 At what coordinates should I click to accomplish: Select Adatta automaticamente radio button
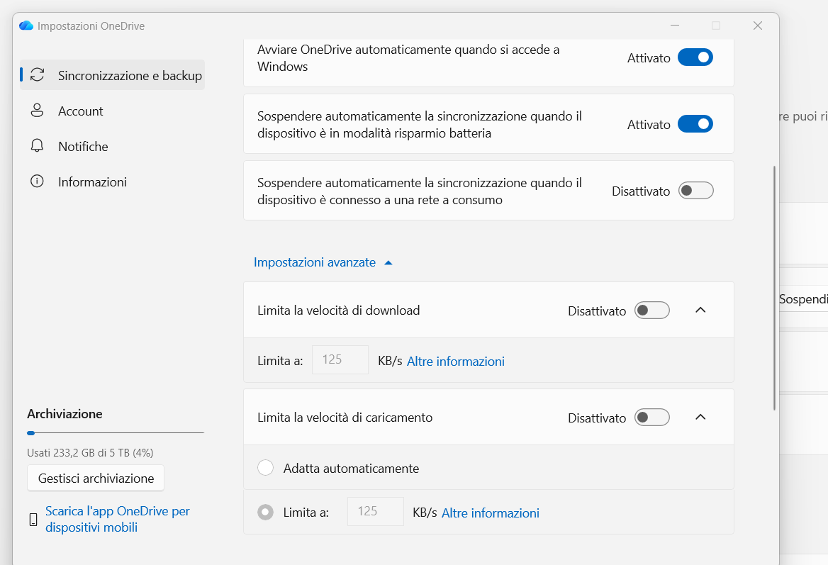tap(265, 468)
